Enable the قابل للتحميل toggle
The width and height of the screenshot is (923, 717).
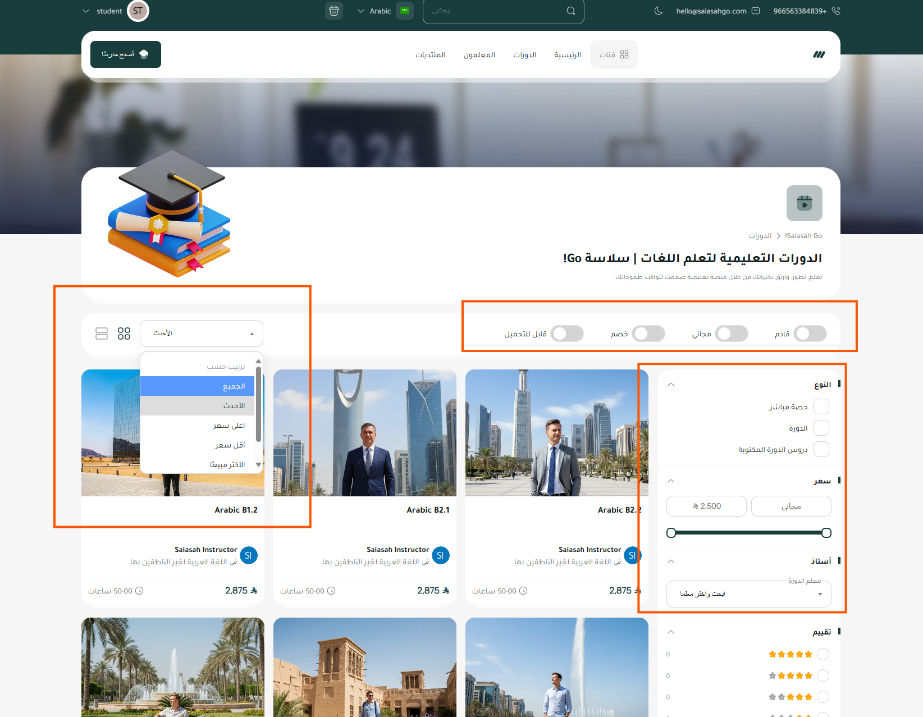coord(567,334)
